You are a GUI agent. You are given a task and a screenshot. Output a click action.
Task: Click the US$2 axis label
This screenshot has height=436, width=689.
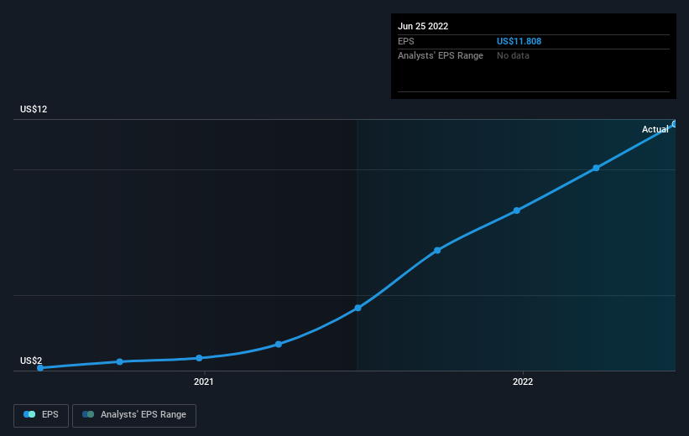pyautogui.click(x=31, y=361)
